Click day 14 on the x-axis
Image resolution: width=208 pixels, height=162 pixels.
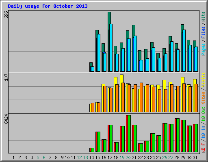(x=91, y=158)
